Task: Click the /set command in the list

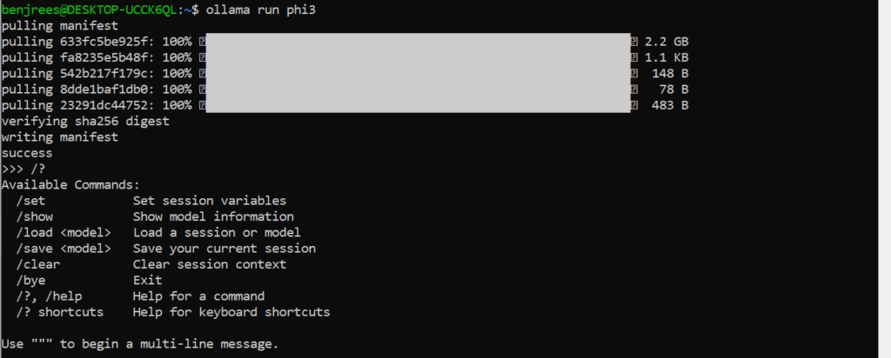Action: coord(30,201)
